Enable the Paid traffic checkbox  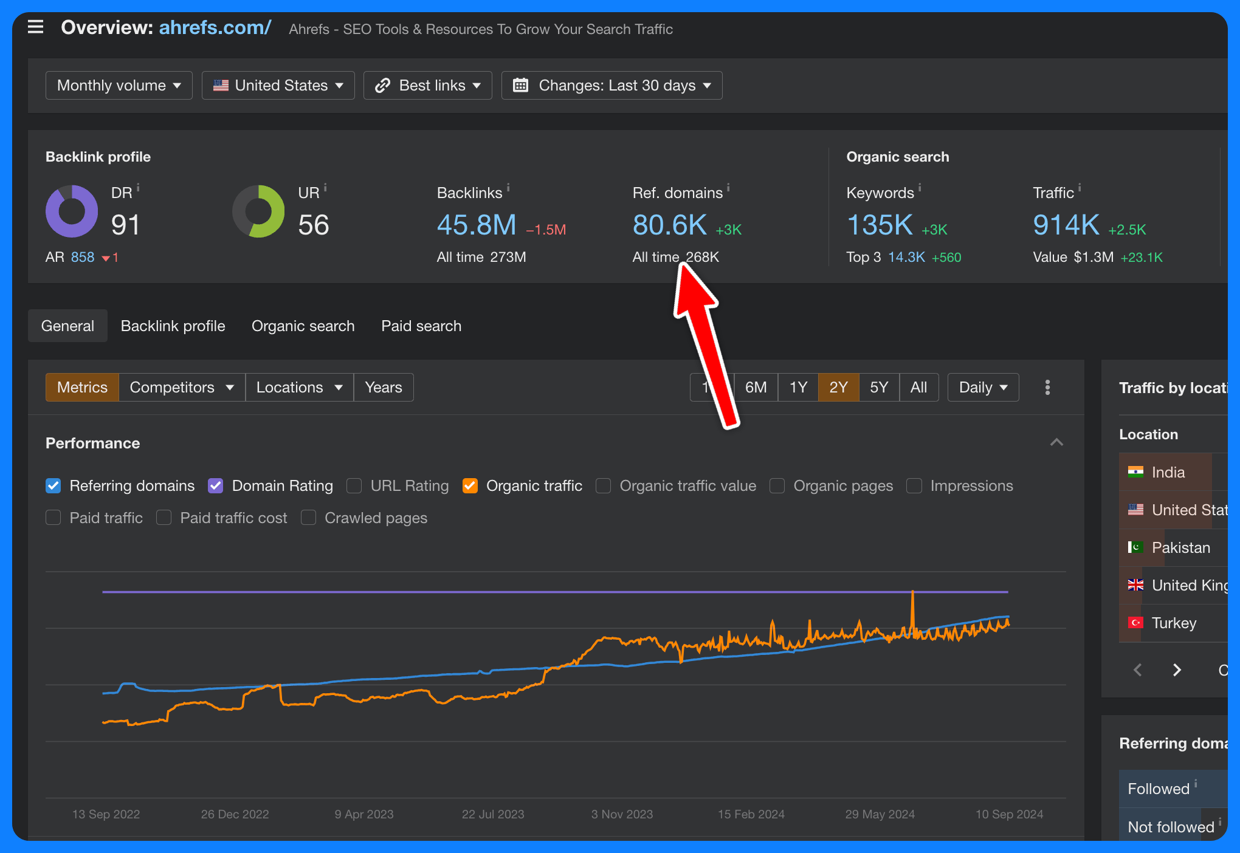click(x=53, y=518)
